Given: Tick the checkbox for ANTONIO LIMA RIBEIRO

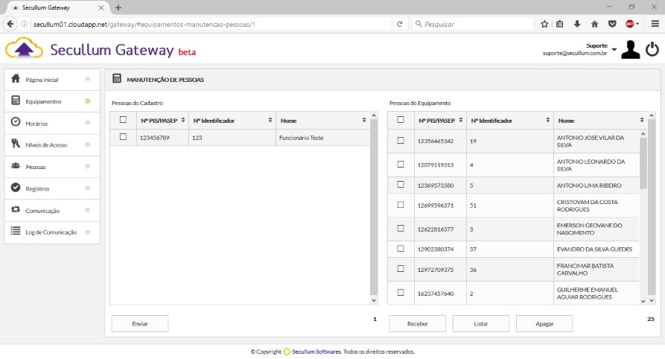Looking at the screenshot, I should pos(401,184).
